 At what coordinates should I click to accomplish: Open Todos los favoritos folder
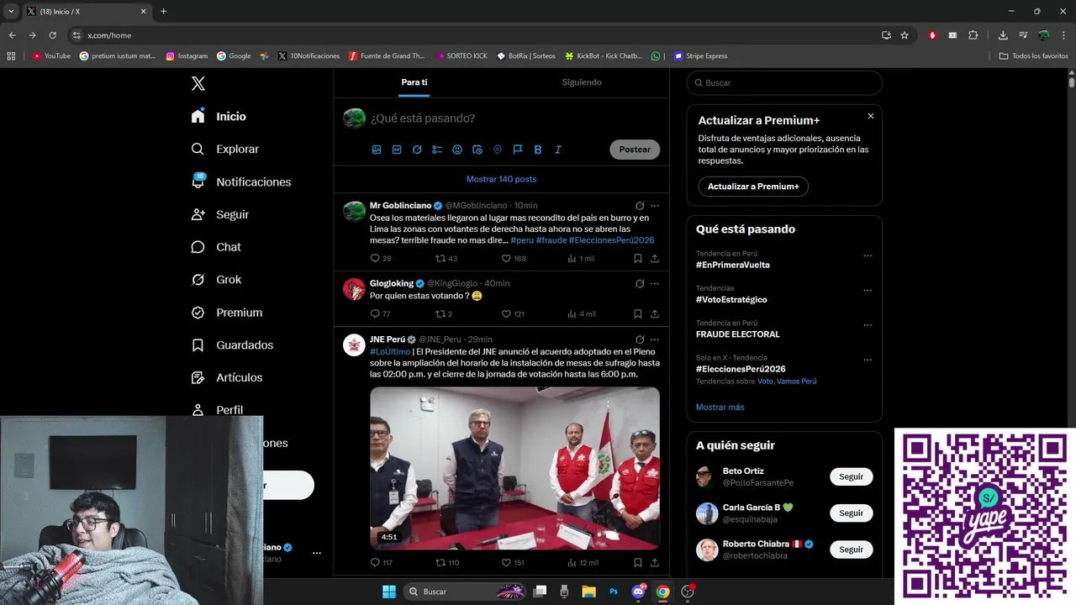click(x=1034, y=56)
